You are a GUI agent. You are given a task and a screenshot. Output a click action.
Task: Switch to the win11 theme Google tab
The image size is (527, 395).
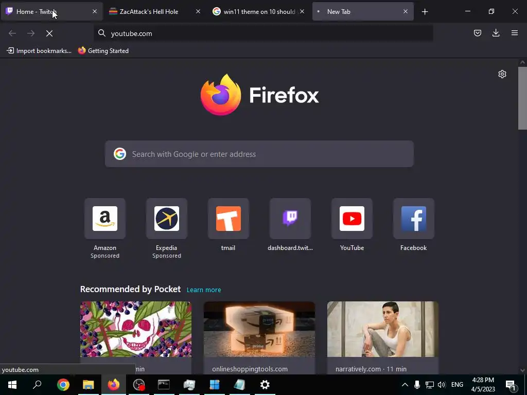click(x=259, y=12)
